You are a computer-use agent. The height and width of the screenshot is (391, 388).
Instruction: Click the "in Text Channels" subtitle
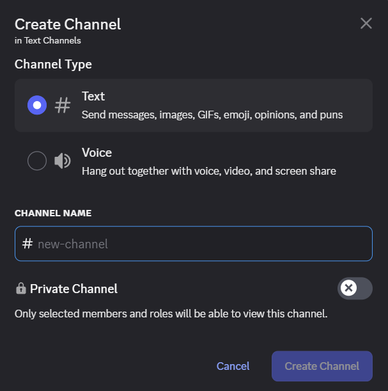click(48, 40)
